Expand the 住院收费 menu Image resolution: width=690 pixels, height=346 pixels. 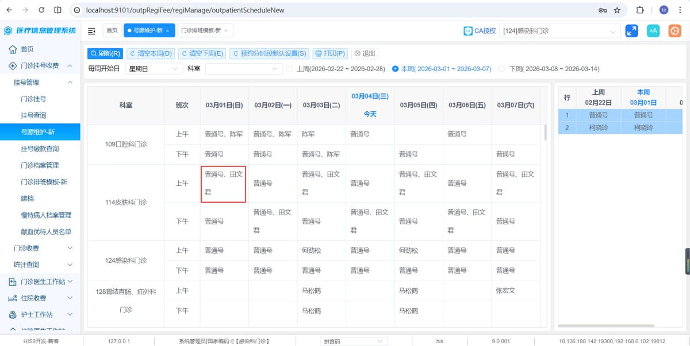coord(70,298)
